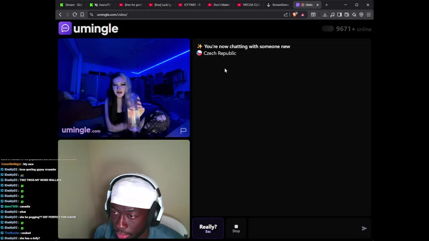The image size is (429, 241).
Task: Click the share icon in address bar
Action: coord(286,15)
